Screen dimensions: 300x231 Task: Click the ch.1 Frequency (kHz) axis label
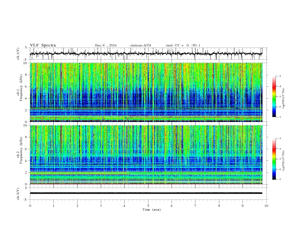pos(21,88)
